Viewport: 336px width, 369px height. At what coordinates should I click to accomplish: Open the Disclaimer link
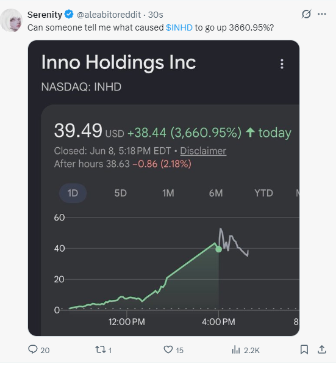[x=203, y=151]
